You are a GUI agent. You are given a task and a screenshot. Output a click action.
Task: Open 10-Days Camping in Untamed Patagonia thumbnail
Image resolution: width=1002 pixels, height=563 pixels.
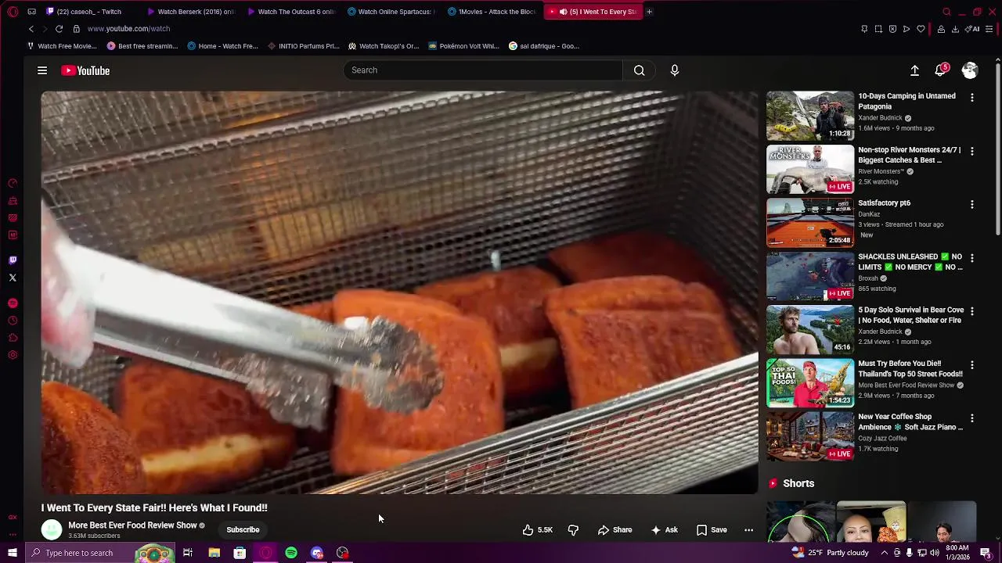(x=810, y=116)
